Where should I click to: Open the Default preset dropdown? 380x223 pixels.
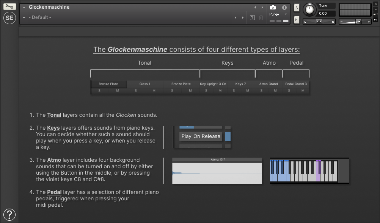click(24, 17)
